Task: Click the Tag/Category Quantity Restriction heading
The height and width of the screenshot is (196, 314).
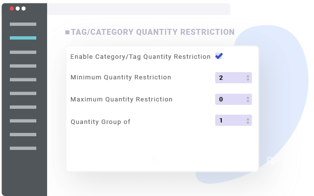Action: (x=153, y=32)
